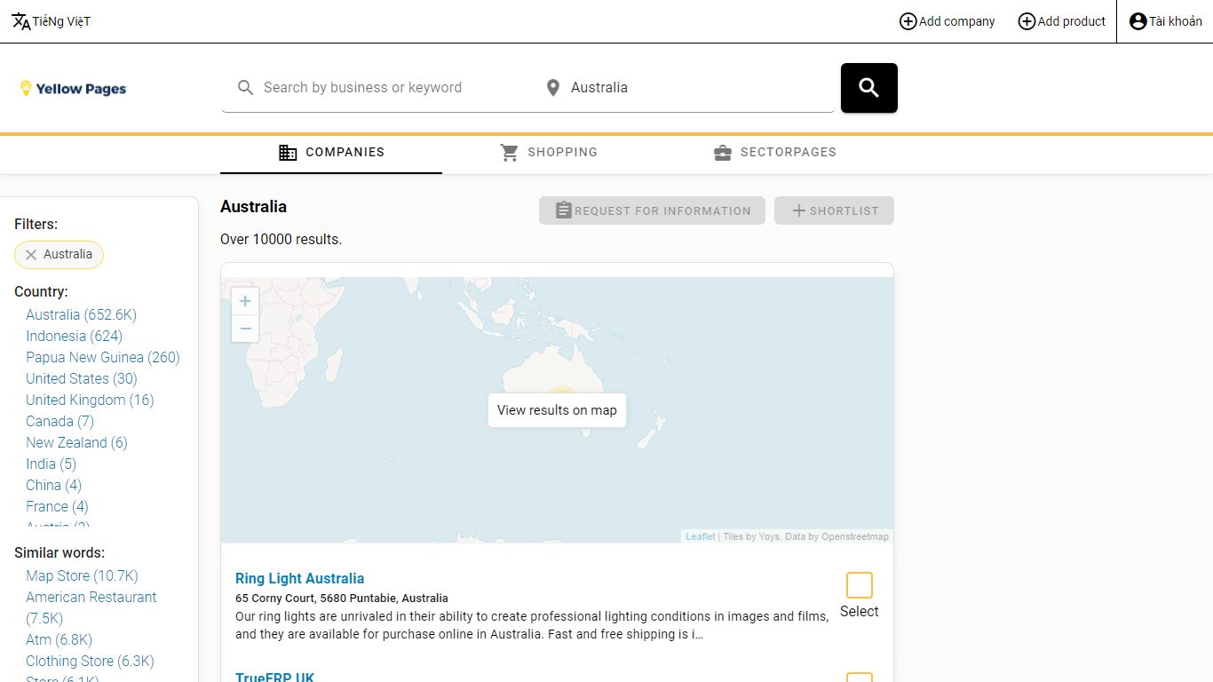Click the Ring Light Australia address text
Image resolution: width=1213 pixels, height=682 pixels.
point(342,598)
